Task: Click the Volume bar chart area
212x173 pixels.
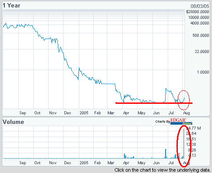Action: (94, 142)
